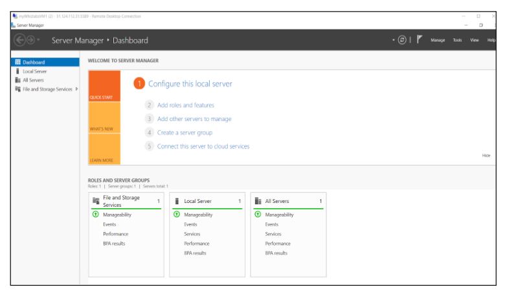Open Manageability in Local Server tile

coord(198,215)
